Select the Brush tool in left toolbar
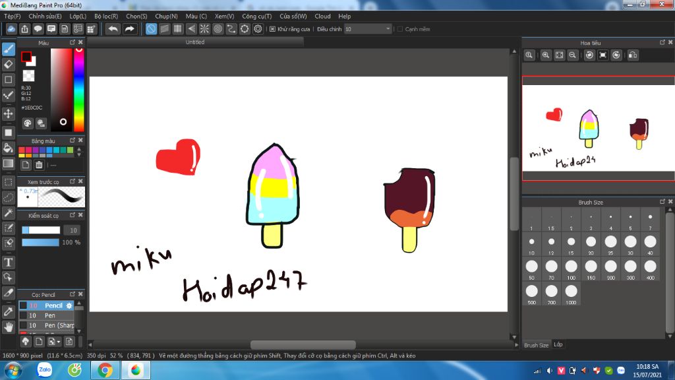 8,49
